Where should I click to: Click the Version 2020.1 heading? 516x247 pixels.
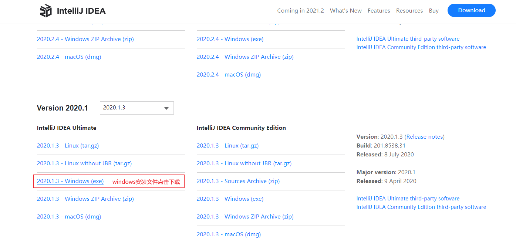click(63, 108)
